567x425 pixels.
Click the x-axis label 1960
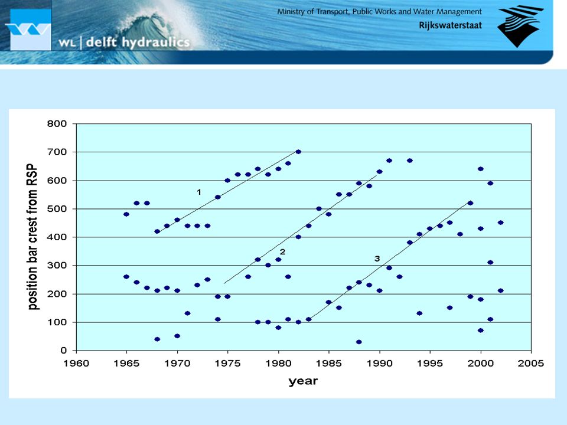(x=76, y=363)
